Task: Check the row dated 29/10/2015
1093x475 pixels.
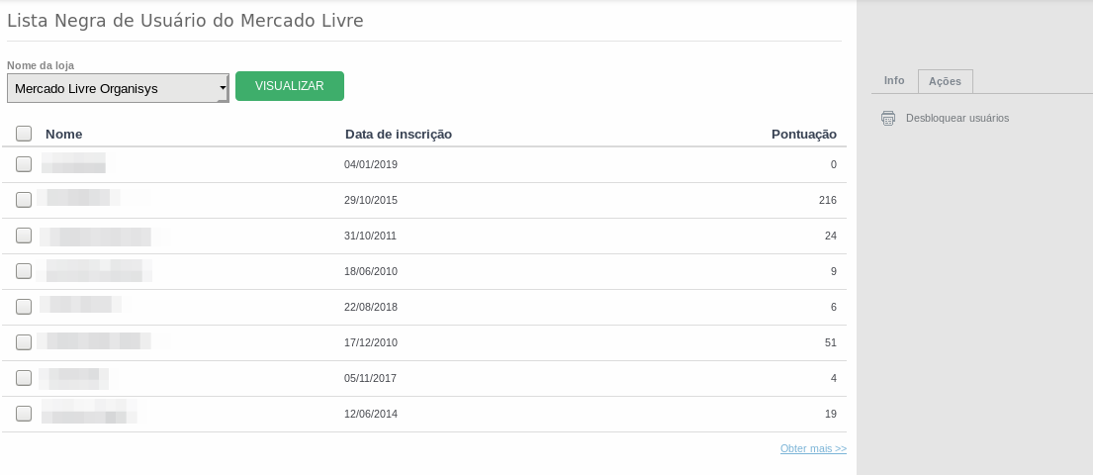Action: (x=24, y=200)
